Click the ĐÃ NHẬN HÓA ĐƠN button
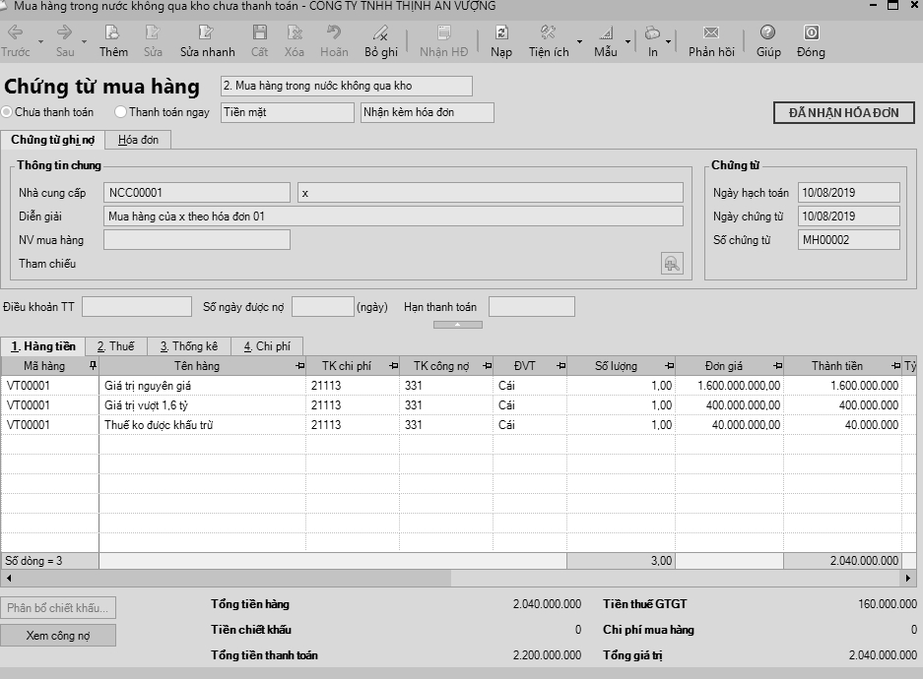This screenshot has height=679, width=923. 843,112
